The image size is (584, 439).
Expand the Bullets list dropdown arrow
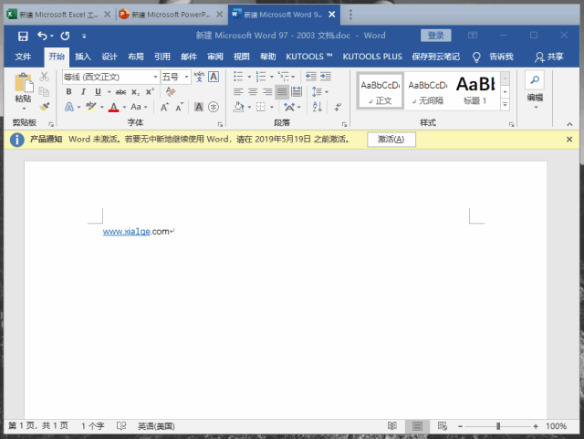coord(249,77)
